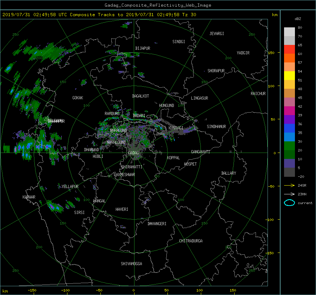Click the 'GADAG' radar center label
The width and height of the screenshot is (316, 295).
pyautogui.click(x=133, y=153)
